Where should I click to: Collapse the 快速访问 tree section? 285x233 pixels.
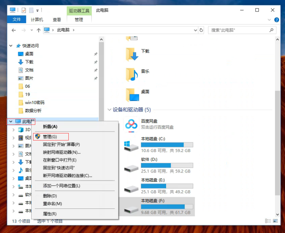(x=11, y=46)
